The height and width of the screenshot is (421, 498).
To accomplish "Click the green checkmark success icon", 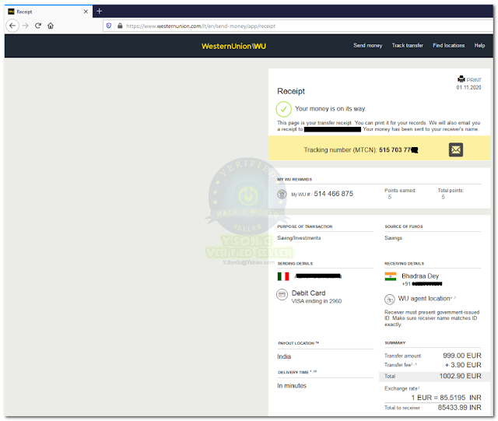I will click(x=283, y=109).
